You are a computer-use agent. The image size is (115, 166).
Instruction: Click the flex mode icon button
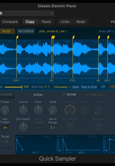pos(103,87)
